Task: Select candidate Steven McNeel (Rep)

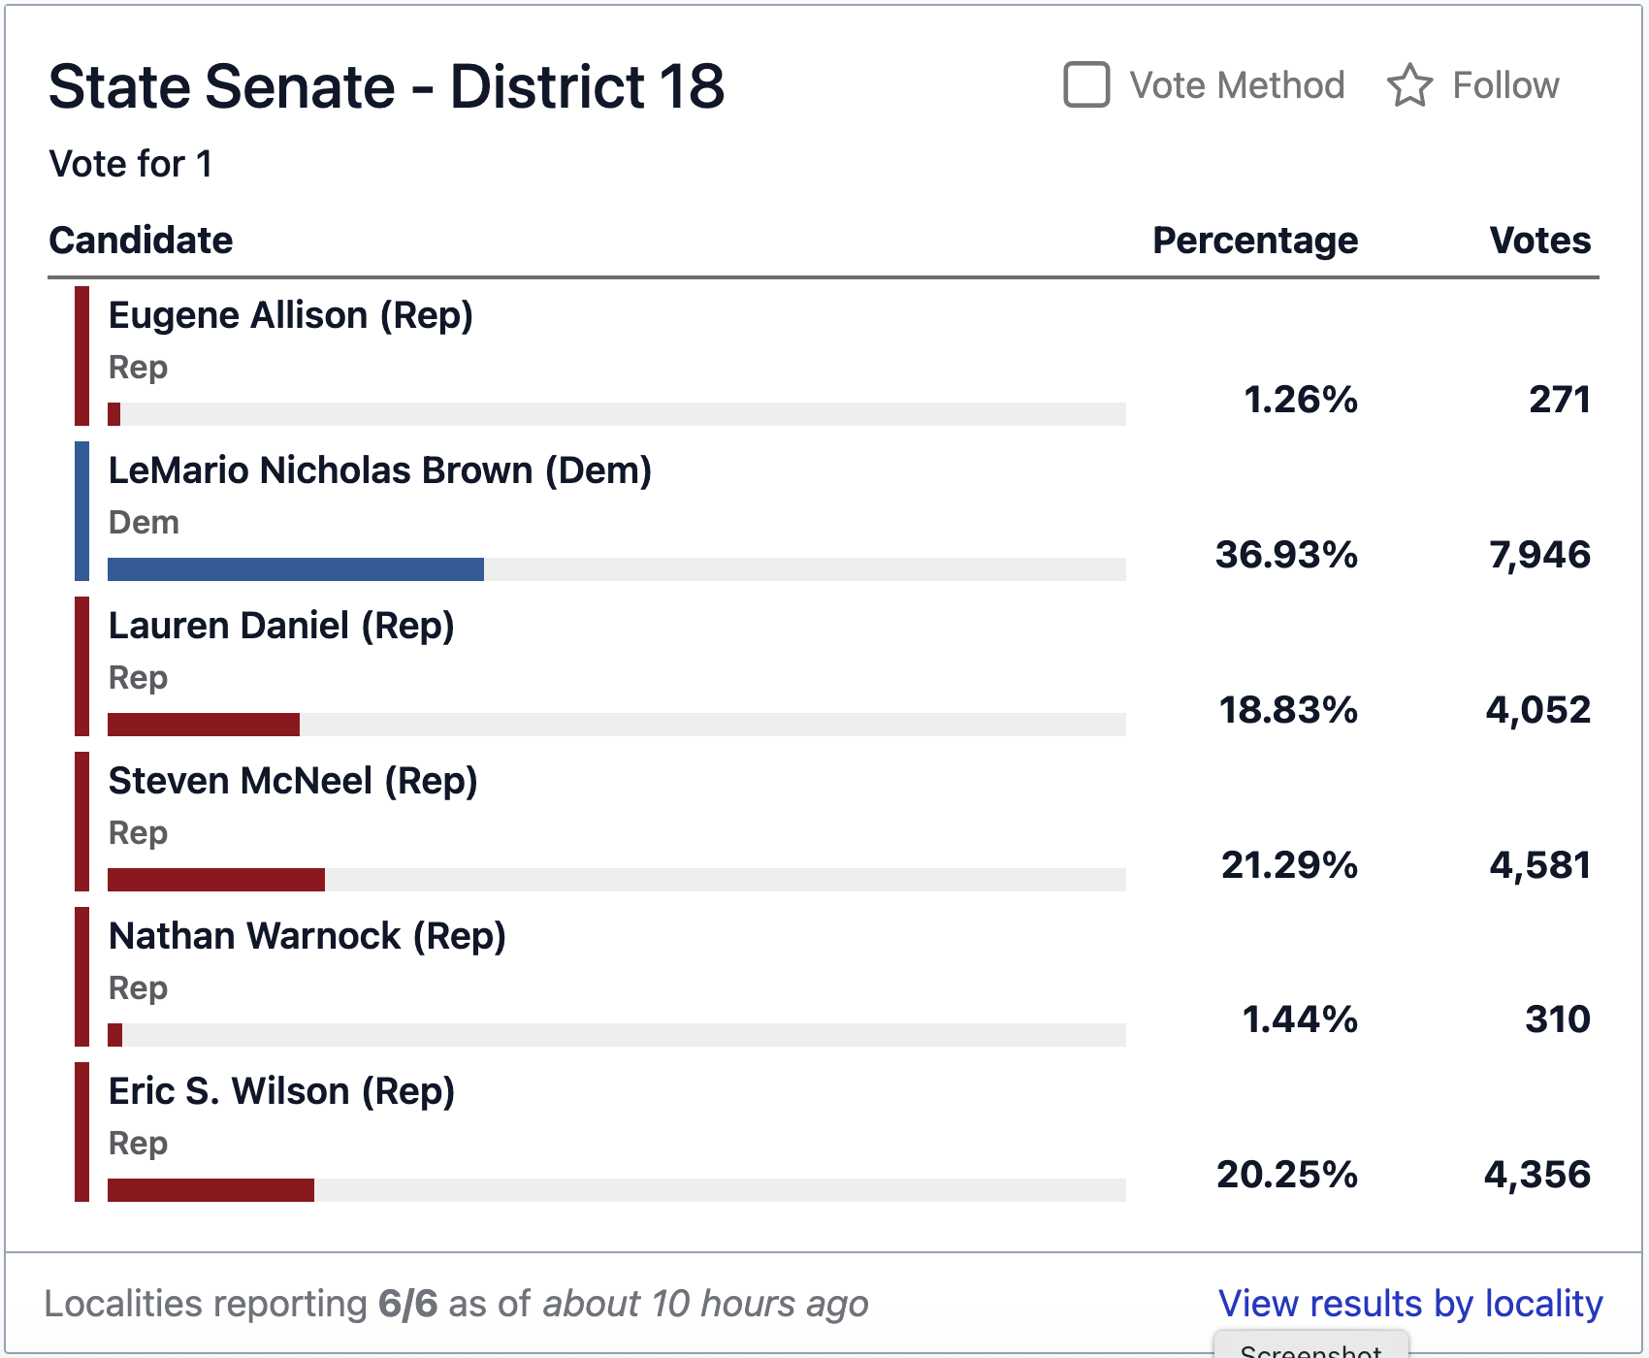Action: coord(293,781)
